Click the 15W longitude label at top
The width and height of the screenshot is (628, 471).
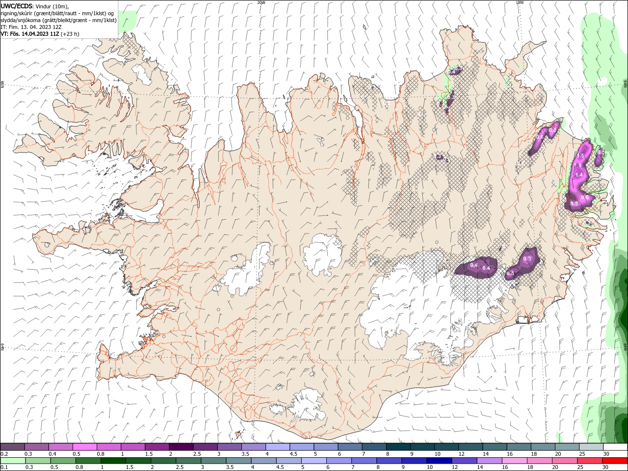520,2
